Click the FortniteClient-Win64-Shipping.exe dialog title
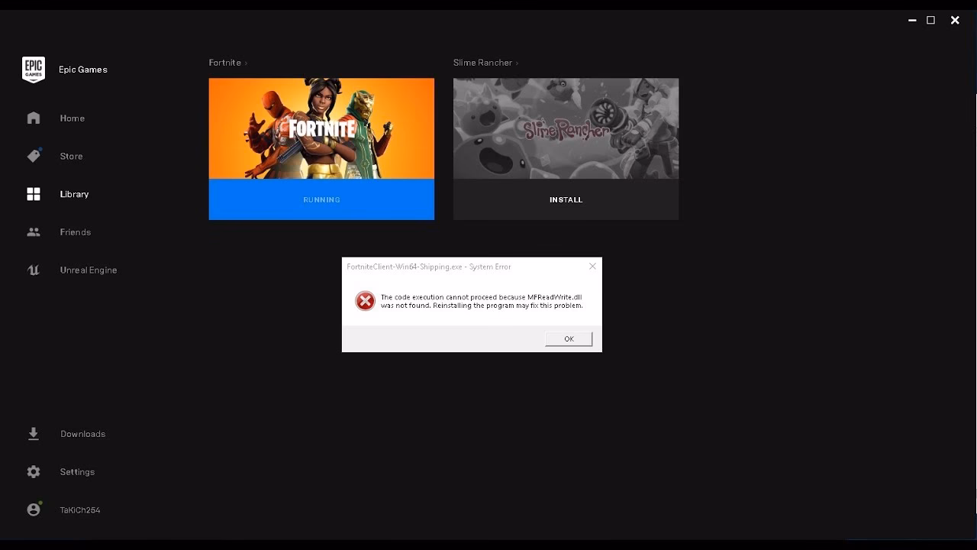The width and height of the screenshot is (977, 550). click(429, 267)
